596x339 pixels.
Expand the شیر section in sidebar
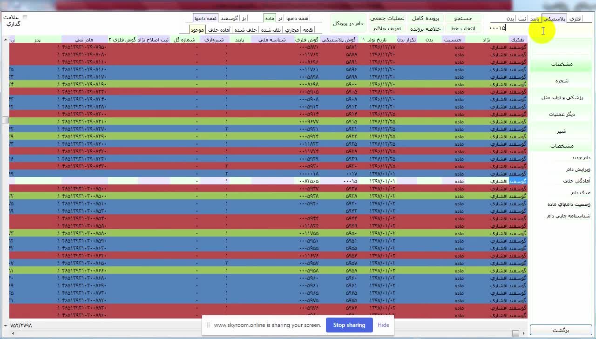(561, 131)
